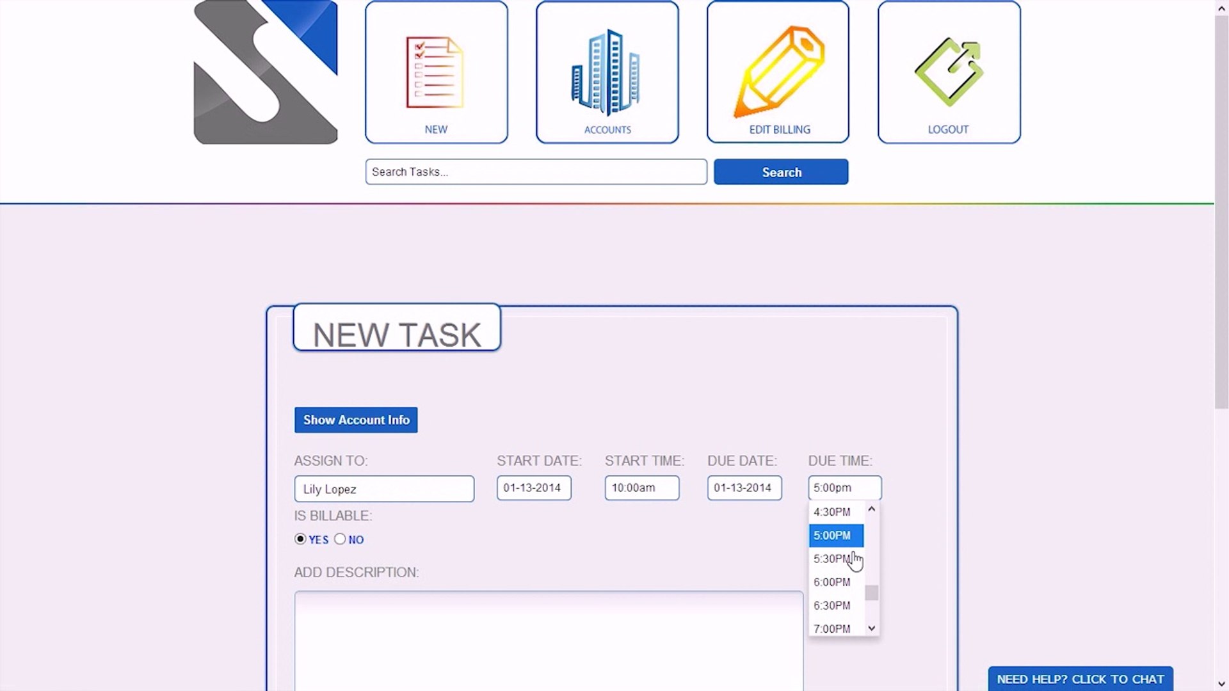The width and height of the screenshot is (1229, 691).
Task: Enable billing by choosing YES option
Action: click(300, 539)
